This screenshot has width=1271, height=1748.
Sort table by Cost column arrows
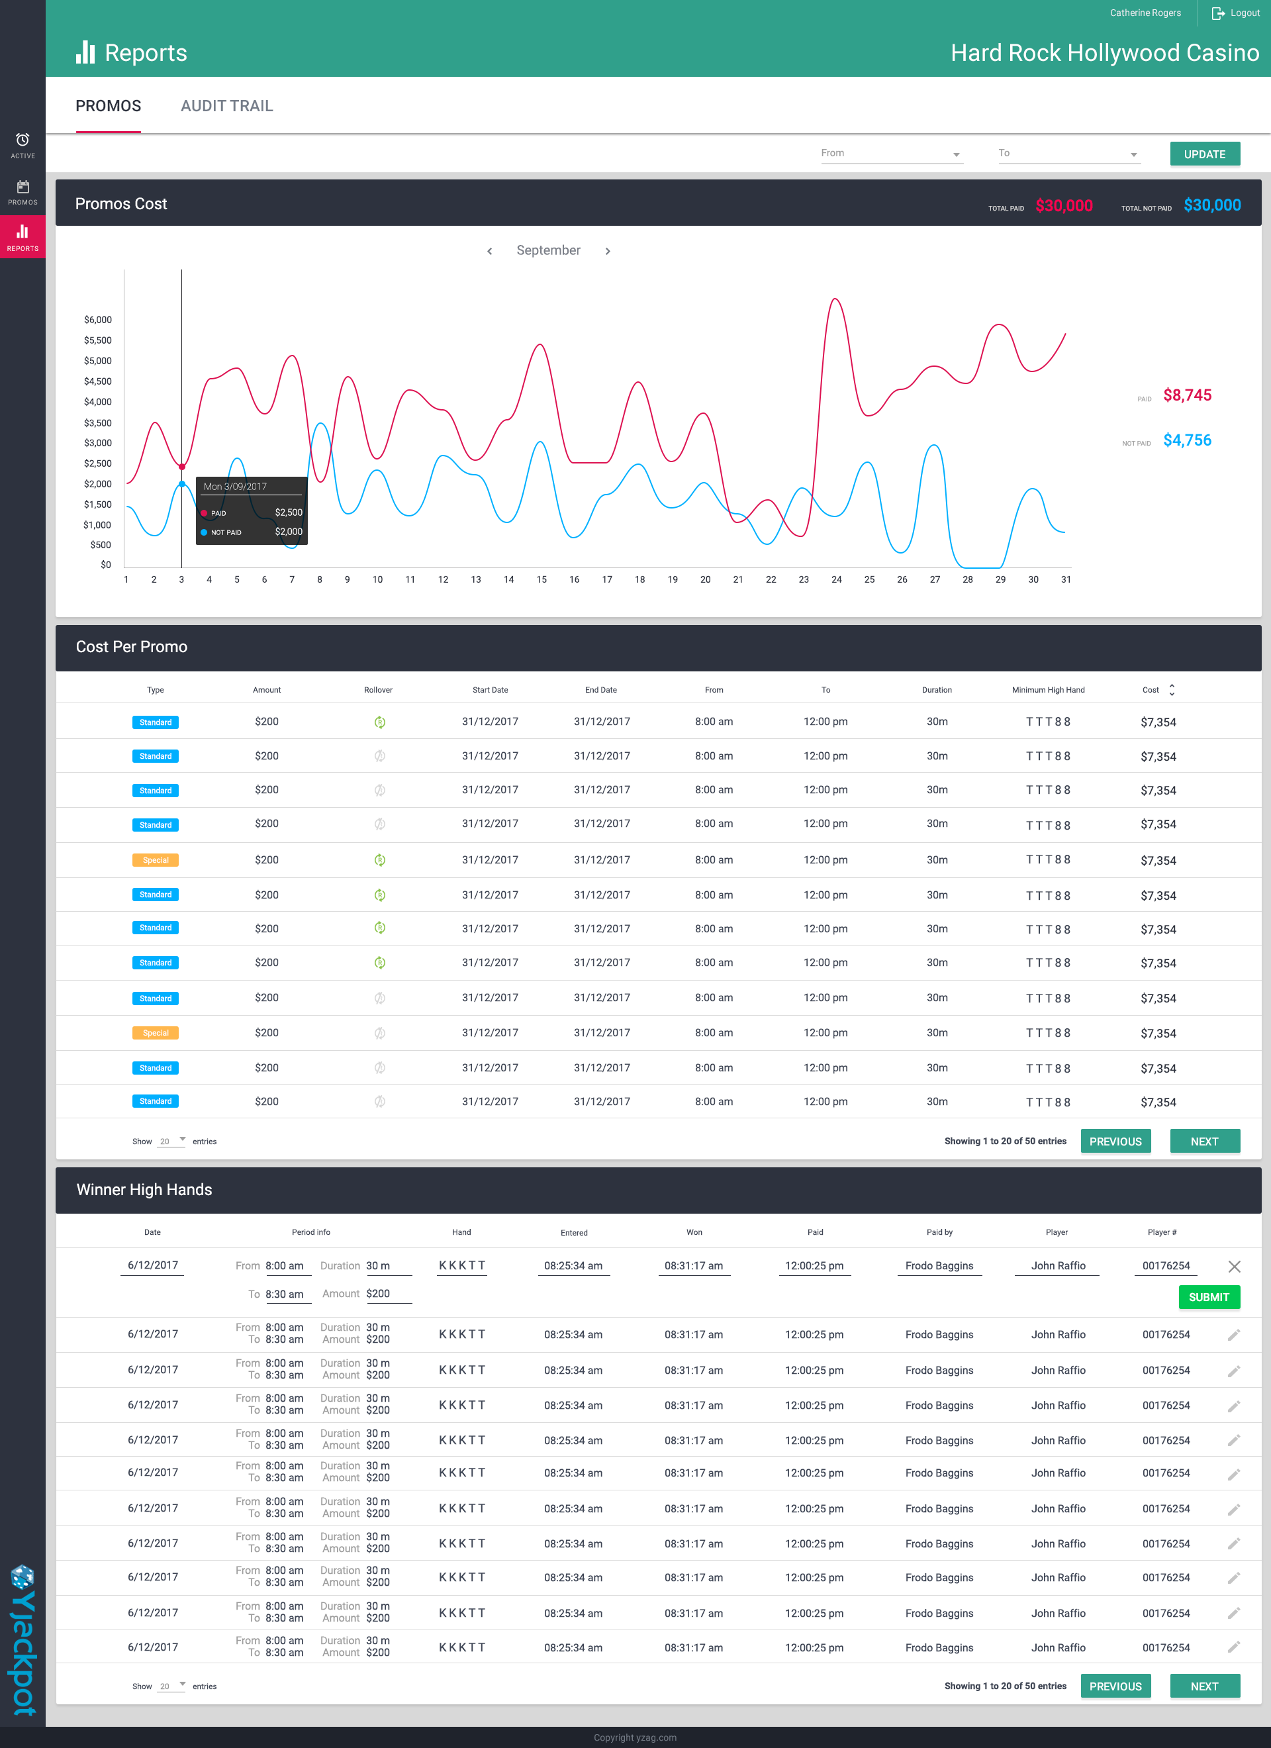click(1172, 690)
